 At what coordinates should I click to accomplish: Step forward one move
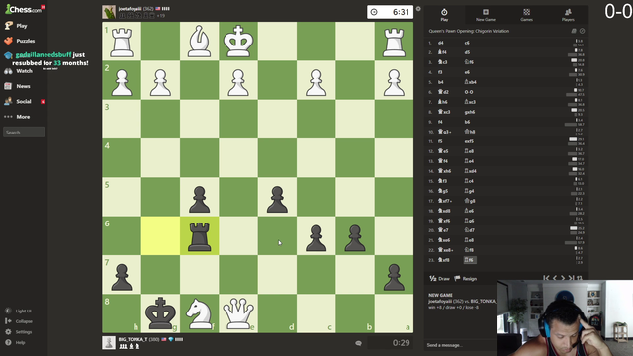tap(563, 278)
